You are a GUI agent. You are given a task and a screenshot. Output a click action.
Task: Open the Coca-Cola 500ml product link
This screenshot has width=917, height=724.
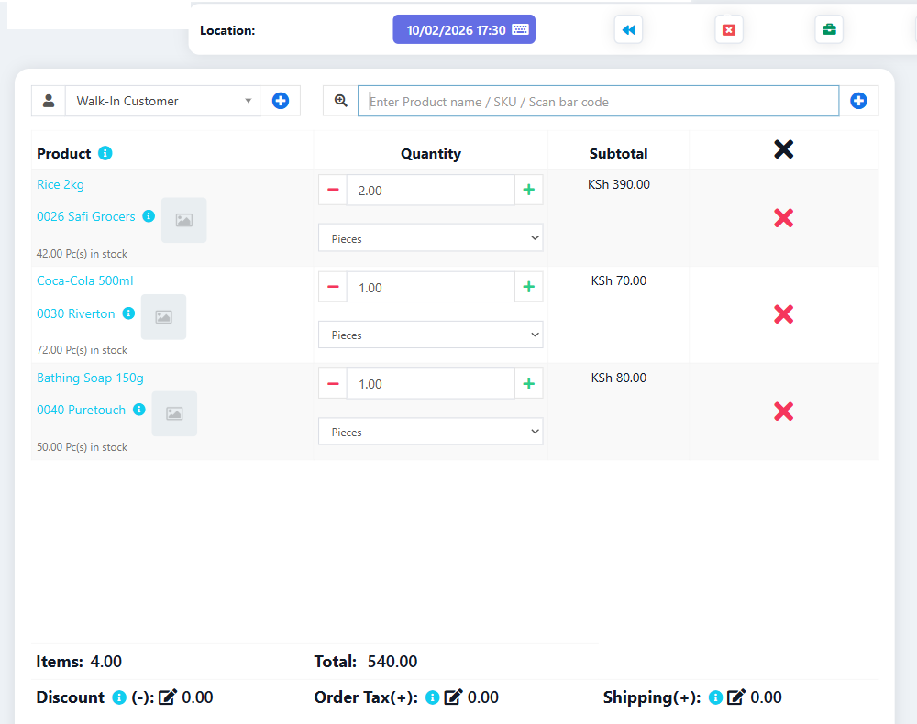pos(84,281)
